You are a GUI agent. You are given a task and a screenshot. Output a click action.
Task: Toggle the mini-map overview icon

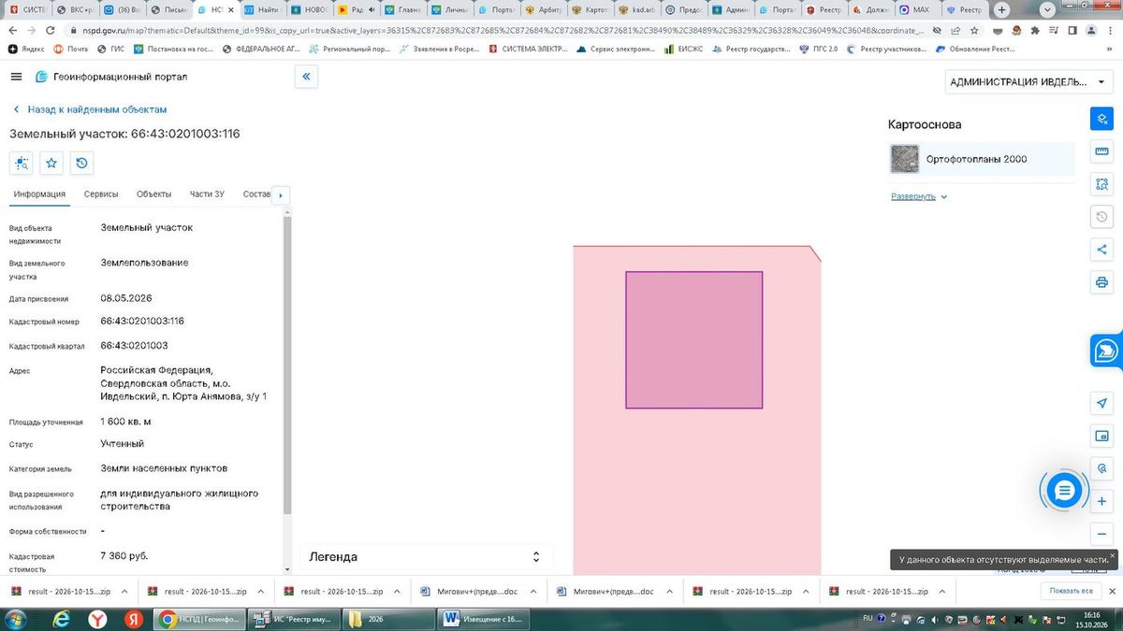(1101, 437)
